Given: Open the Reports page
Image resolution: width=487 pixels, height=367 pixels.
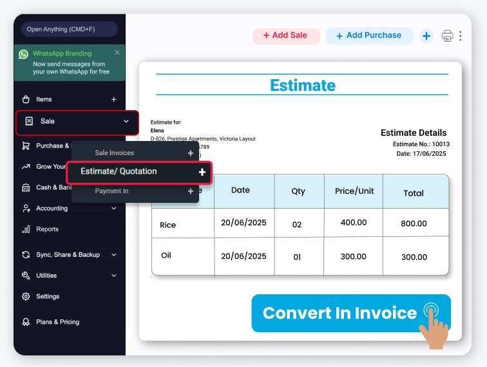Looking at the screenshot, I should [x=47, y=229].
